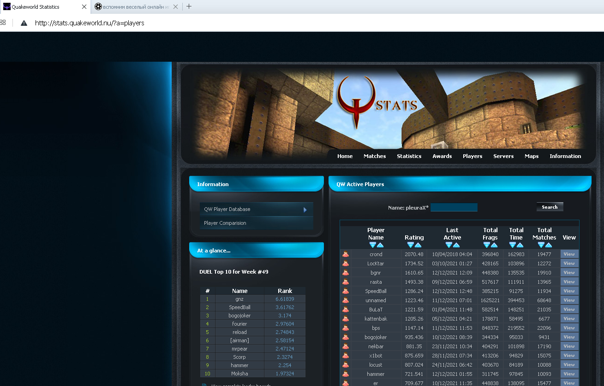
Task: Open the Home menu item
Action: coord(345,156)
